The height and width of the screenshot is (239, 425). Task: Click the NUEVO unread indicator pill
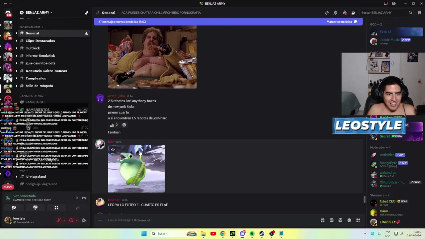click(x=8, y=187)
